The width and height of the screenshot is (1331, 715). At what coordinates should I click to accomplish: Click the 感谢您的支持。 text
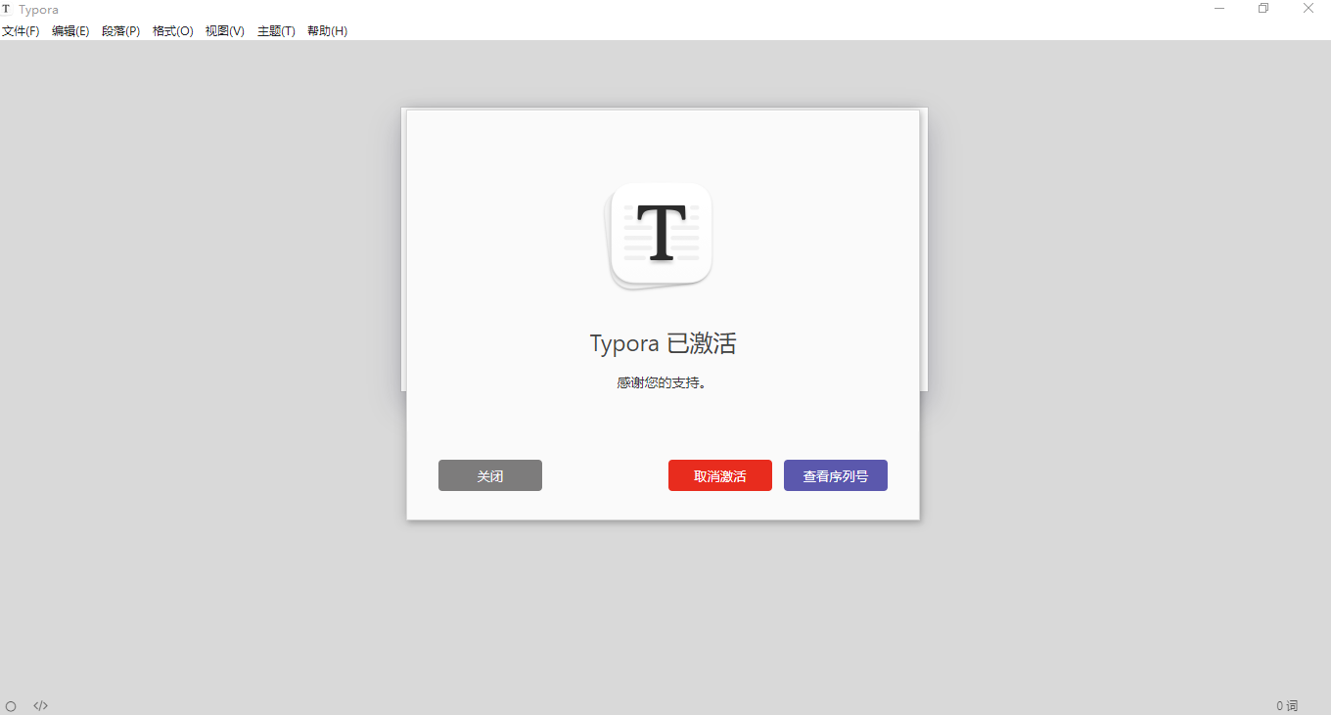point(662,383)
